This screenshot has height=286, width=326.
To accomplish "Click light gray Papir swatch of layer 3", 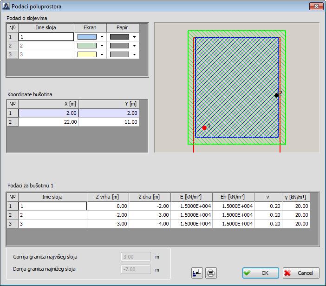I will click(x=119, y=54).
